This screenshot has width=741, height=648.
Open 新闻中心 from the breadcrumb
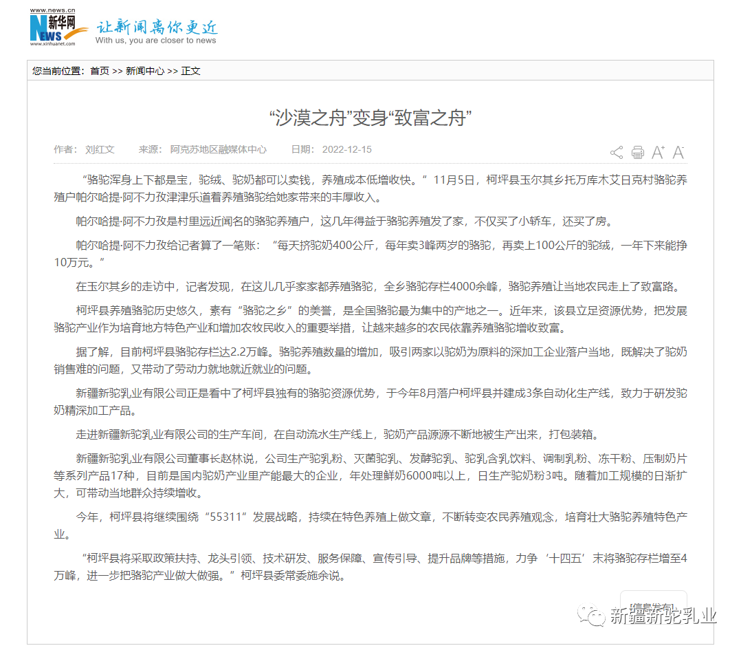(x=144, y=71)
